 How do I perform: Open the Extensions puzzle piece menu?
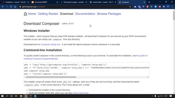point(164,7)
